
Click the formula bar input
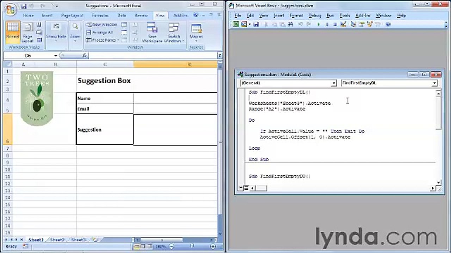tap(153, 56)
